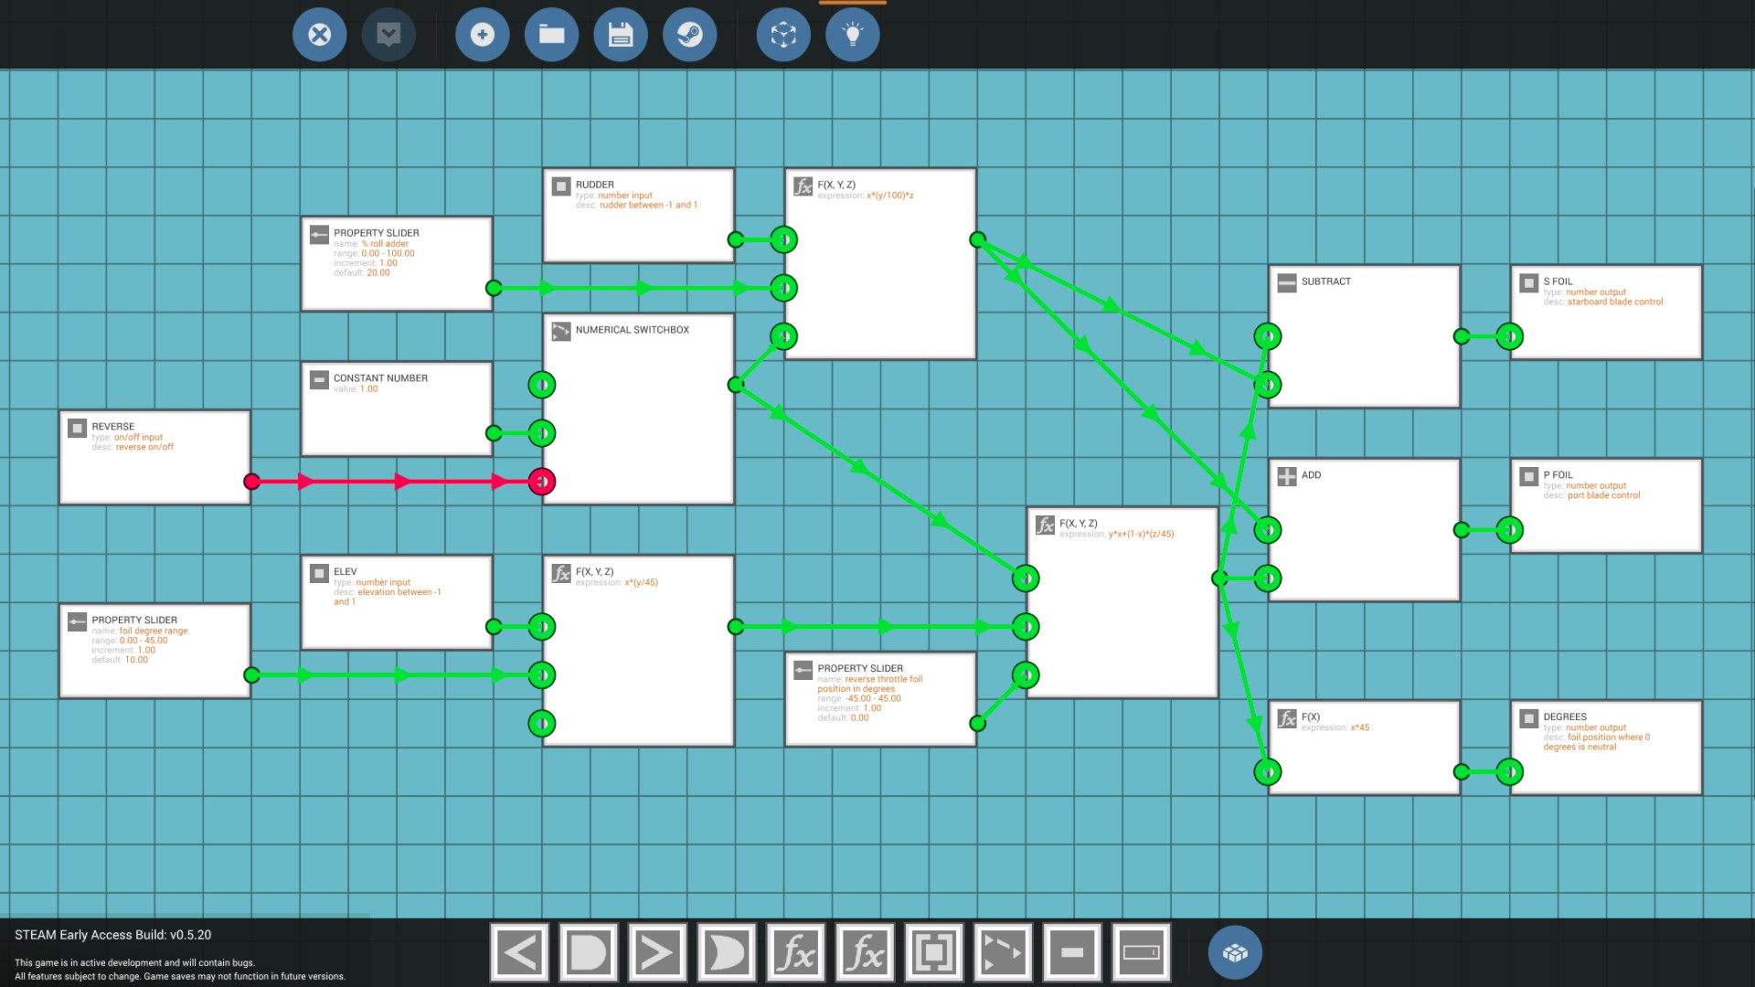Pick the numerical switchbox icon in bottom toolbar
This screenshot has height=987, width=1755.
click(1003, 952)
